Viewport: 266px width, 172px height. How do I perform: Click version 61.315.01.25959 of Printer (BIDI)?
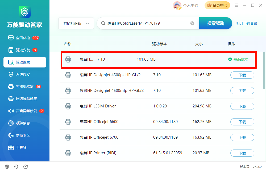coord(168,153)
